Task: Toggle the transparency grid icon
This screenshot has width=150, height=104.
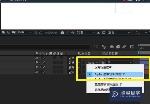Action: (103, 32)
